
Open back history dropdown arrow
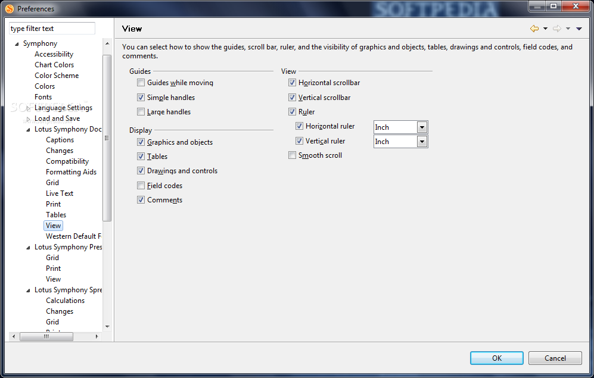545,29
